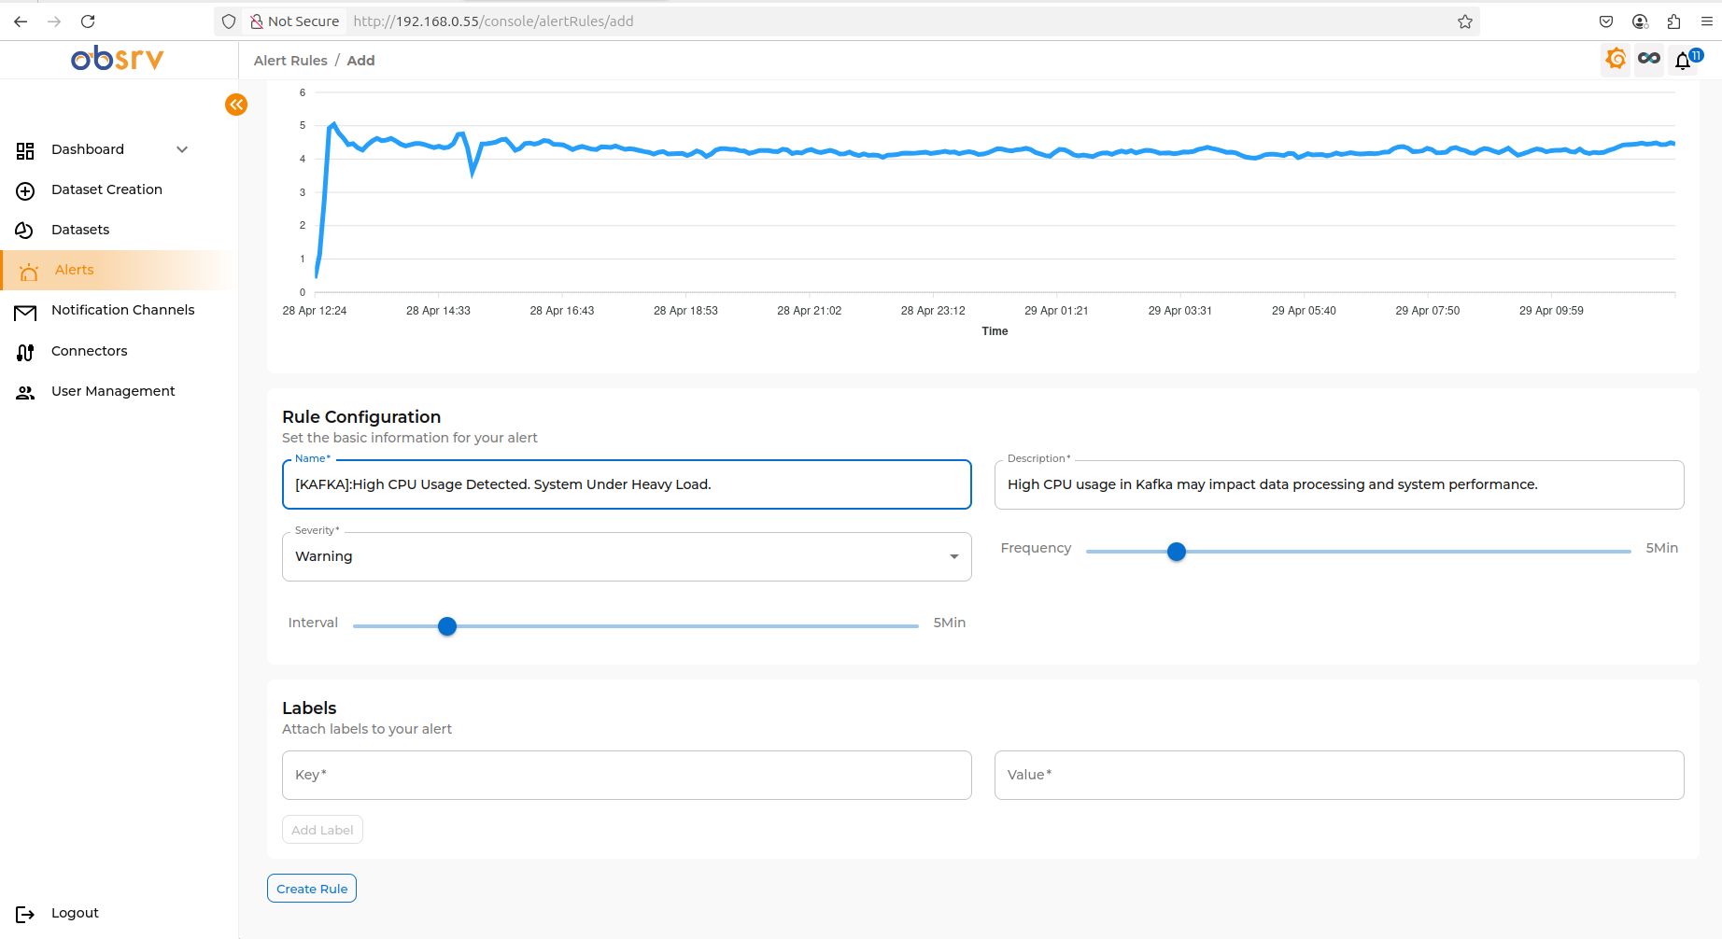
Task: Focus the alert Name input field
Action: coord(627,484)
